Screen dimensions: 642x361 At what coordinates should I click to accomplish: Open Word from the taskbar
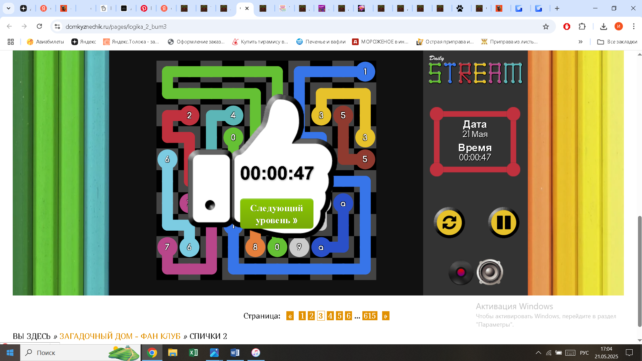click(235, 353)
